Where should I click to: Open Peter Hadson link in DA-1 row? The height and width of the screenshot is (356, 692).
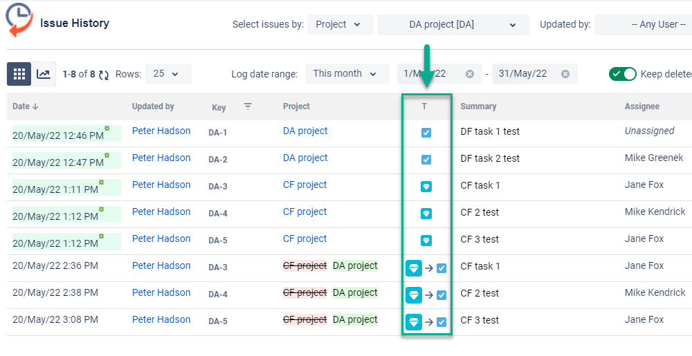(161, 131)
